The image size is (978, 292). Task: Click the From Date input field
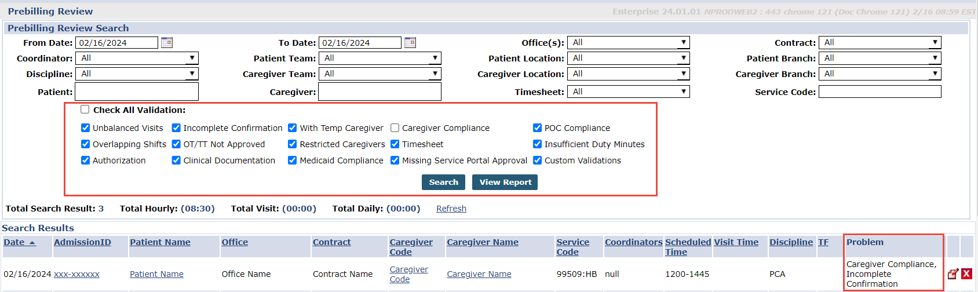point(116,42)
